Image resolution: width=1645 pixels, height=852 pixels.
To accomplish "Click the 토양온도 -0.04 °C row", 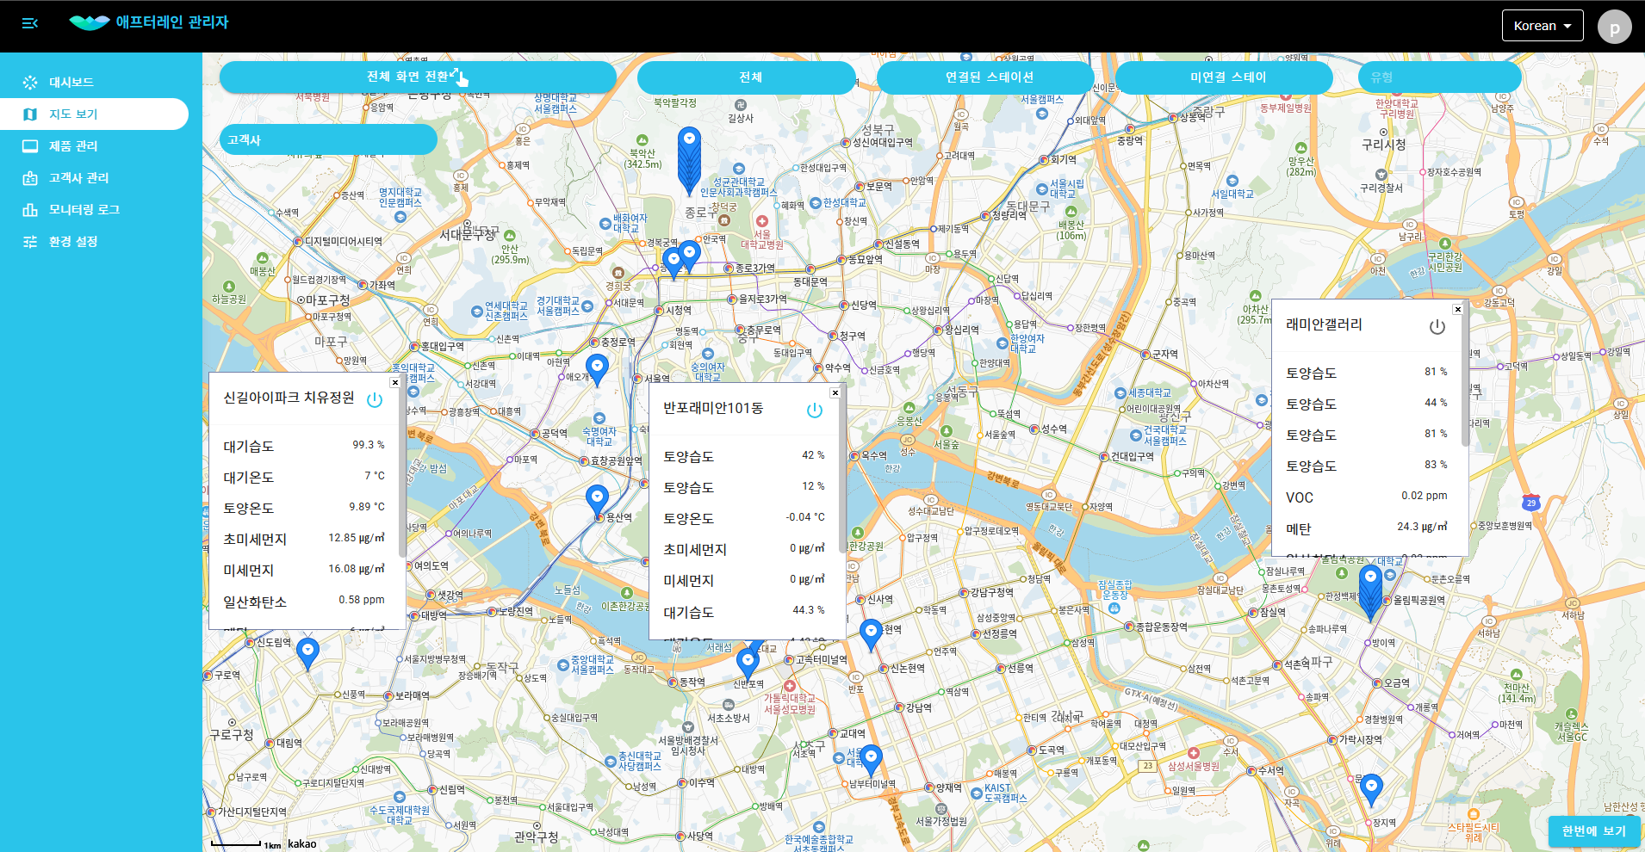I will 744,518.
